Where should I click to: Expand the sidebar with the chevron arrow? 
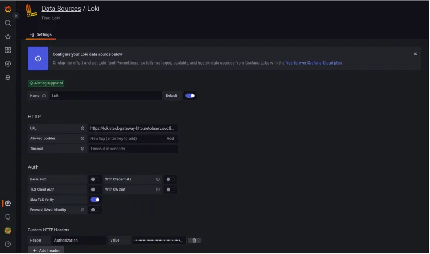click(16, 16)
